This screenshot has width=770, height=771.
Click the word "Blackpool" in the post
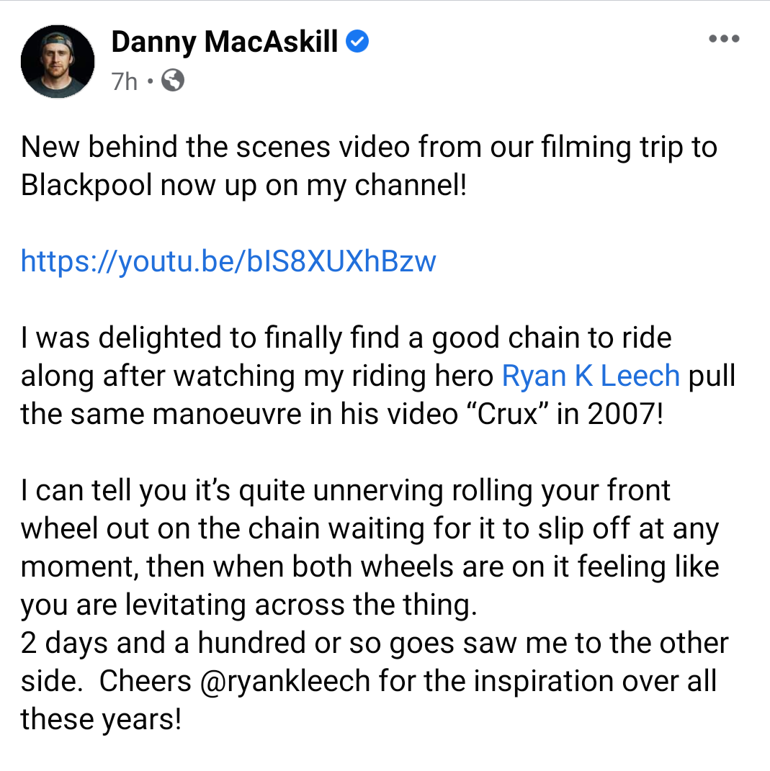click(x=86, y=185)
